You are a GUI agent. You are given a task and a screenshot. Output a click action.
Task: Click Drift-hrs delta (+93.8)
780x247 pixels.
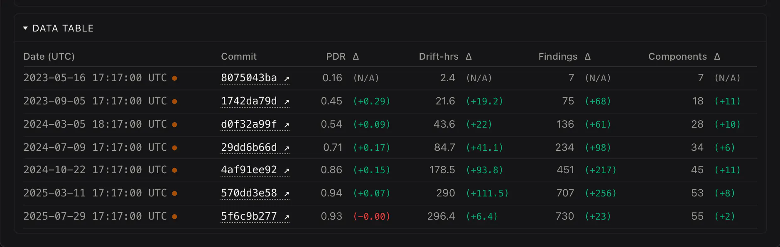[485, 170]
